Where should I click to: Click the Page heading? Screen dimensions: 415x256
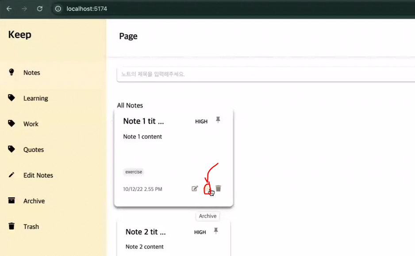[128, 36]
